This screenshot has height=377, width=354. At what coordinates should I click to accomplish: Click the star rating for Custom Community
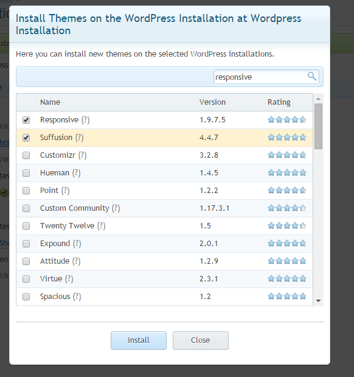[x=287, y=208]
